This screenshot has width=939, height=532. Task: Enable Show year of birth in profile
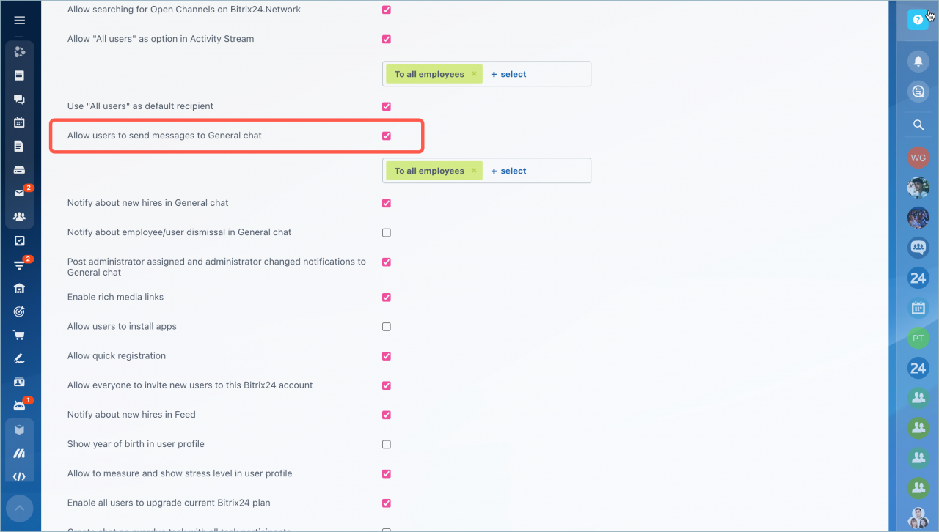387,444
